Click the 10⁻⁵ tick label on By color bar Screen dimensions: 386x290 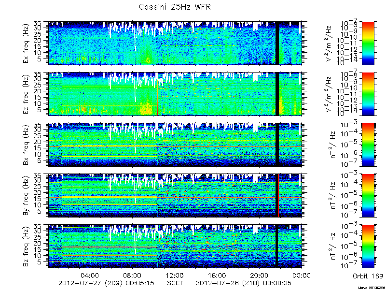350,196
